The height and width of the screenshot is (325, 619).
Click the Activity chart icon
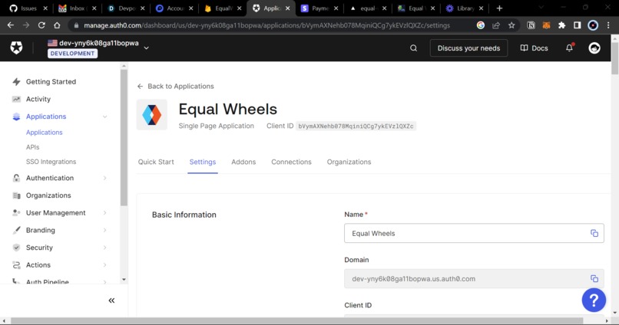coord(16,99)
